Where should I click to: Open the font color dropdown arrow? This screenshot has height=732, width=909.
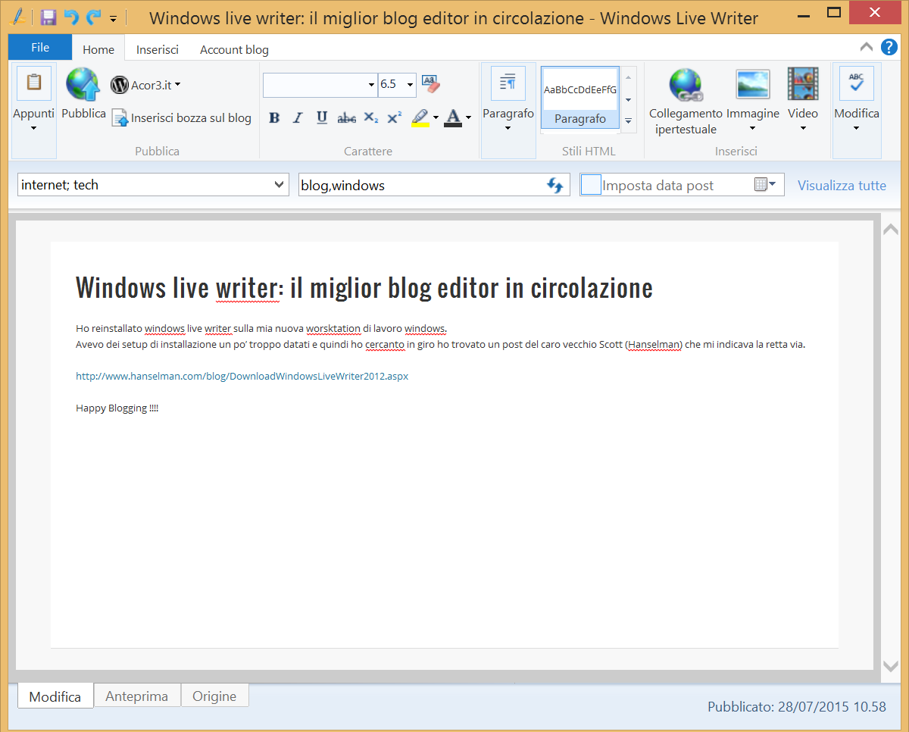click(468, 117)
